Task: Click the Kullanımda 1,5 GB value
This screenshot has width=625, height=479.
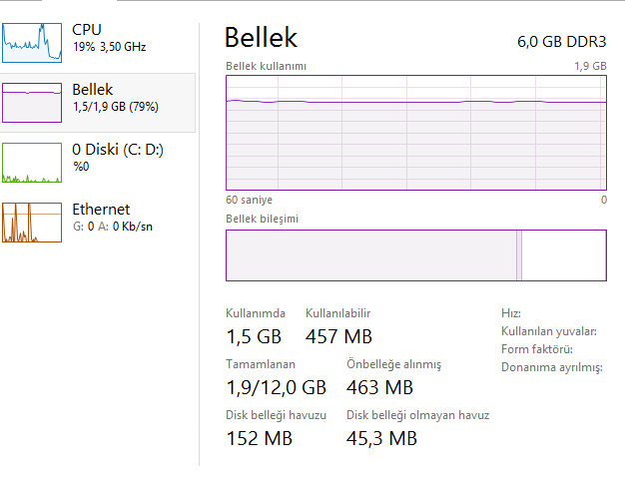Action: tap(254, 336)
